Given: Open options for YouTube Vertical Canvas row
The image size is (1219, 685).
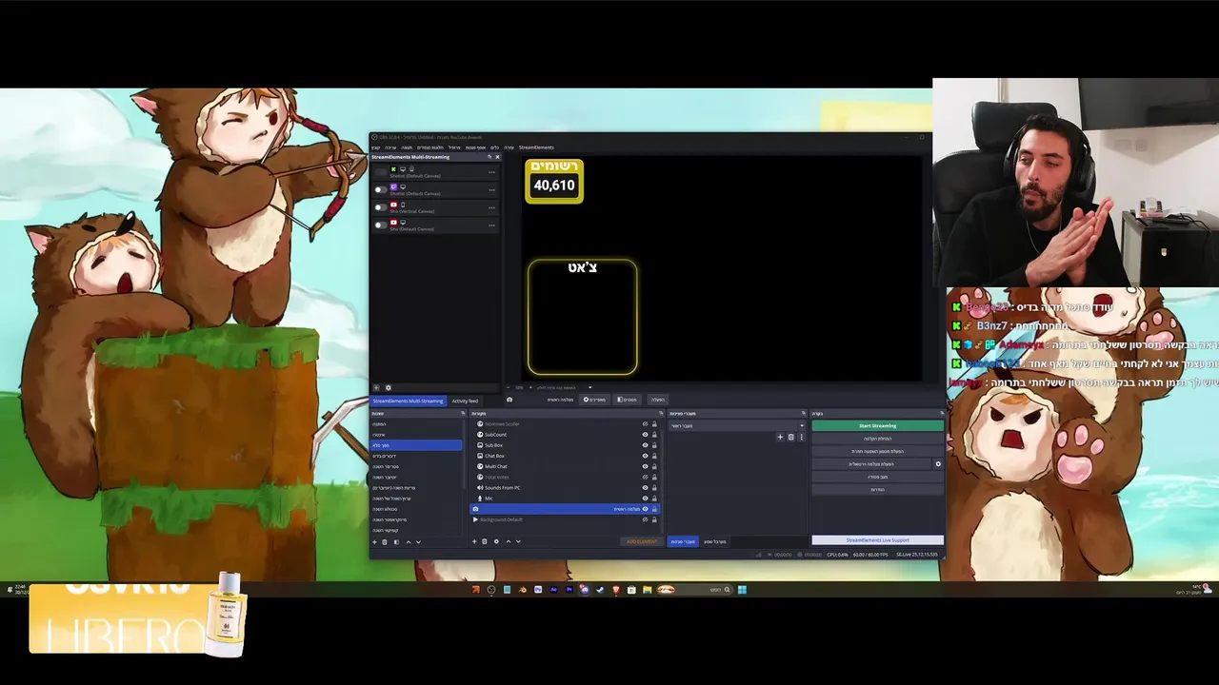Looking at the screenshot, I should pyautogui.click(x=491, y=207).
